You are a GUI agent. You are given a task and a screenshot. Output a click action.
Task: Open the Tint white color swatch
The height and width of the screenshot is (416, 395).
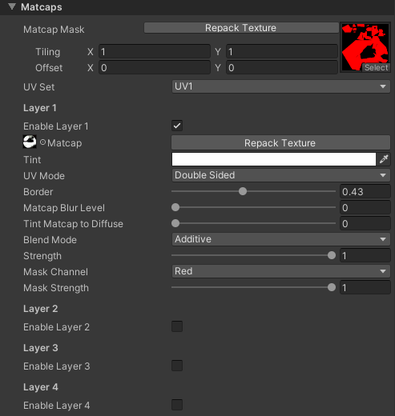(x=274, y=159)
